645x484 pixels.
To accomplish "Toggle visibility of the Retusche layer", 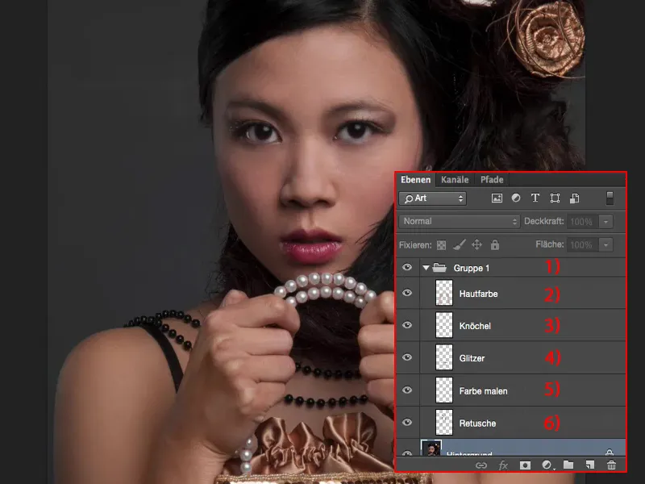I will [408, 423].
